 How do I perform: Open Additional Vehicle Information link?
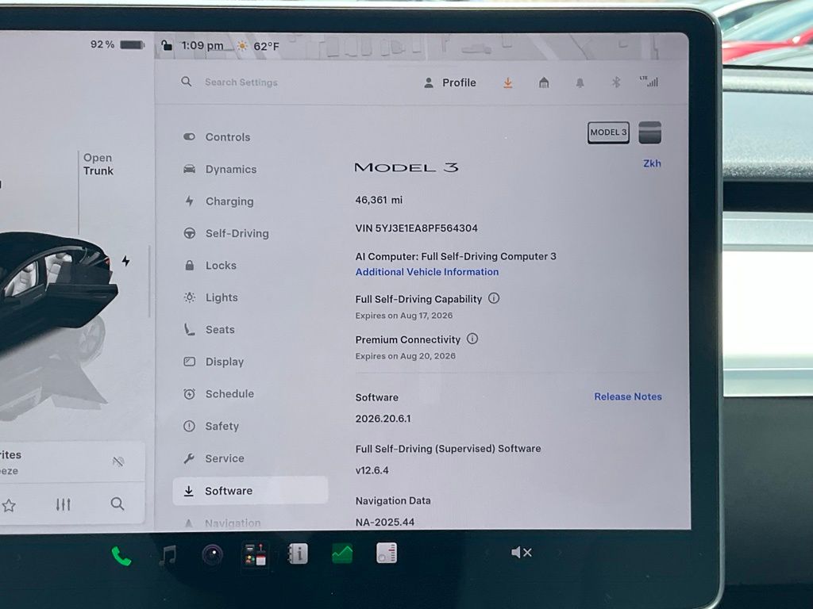(x=426, y=272)
